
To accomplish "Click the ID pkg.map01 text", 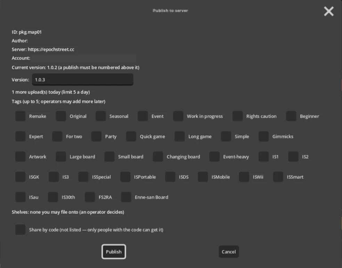I will pyautogui.click(x=27, y=32).
